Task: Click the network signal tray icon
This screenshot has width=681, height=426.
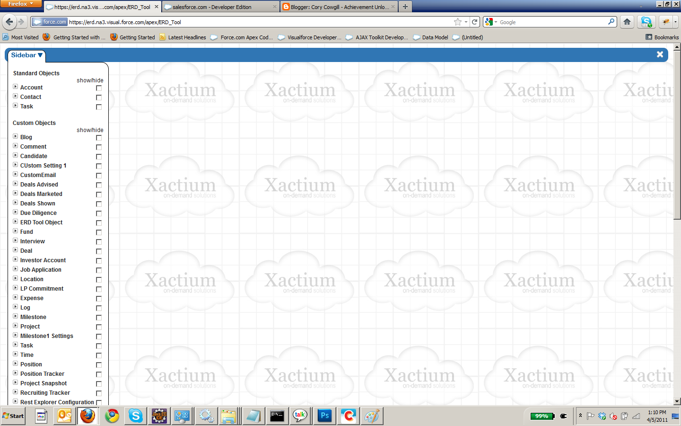Action: point(636,416)
